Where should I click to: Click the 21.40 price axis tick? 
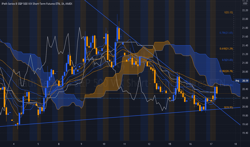pos(245,45)
